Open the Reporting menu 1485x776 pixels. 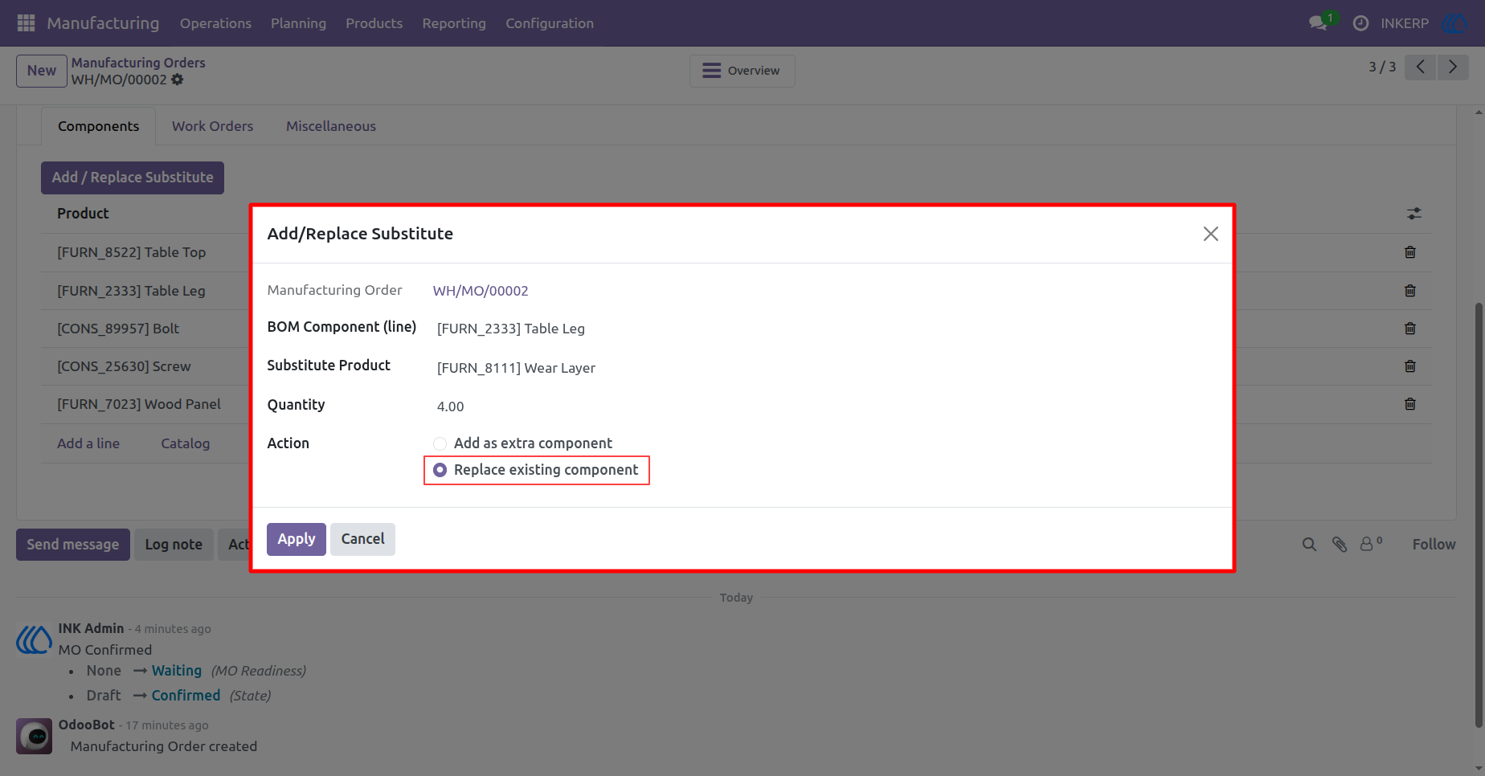coord(454,23)
